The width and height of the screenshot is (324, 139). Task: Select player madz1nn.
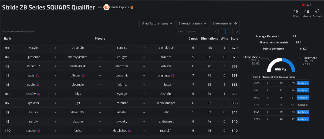(x=122, y=66)
